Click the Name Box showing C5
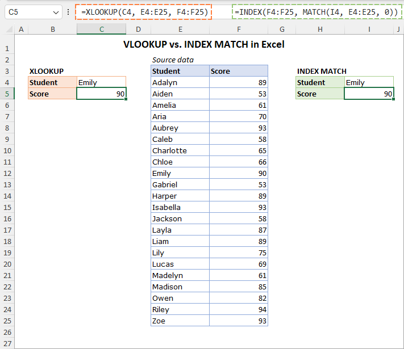The width and height of the screenshot is (404, 349). click(x=33, y=12)
